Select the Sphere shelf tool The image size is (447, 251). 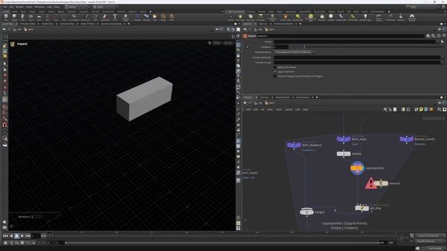(x=14, y=17)
